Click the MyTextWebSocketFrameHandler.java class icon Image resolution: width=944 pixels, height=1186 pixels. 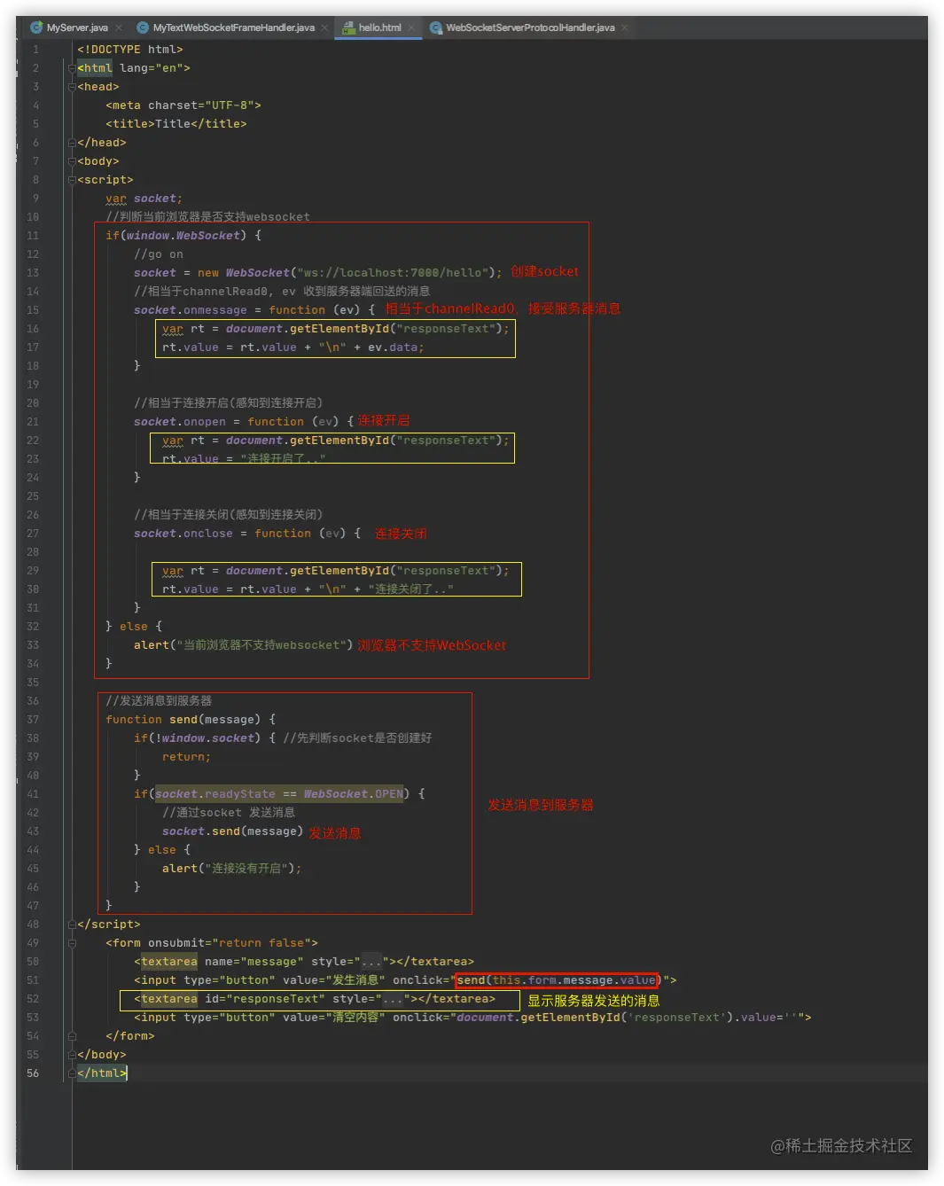tap(143, 27)
